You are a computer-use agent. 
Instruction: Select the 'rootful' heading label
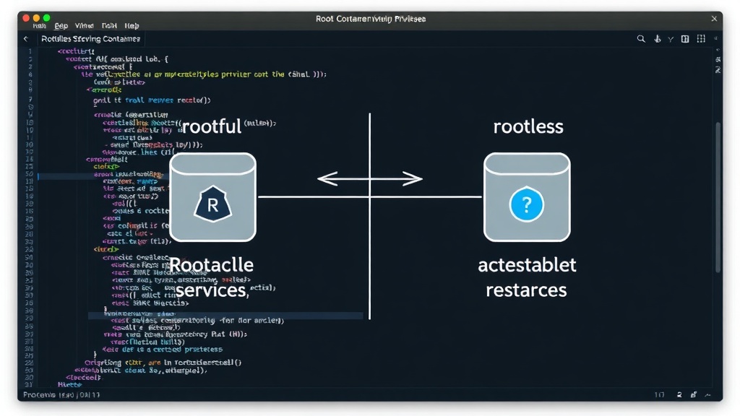tap(211, 126)
